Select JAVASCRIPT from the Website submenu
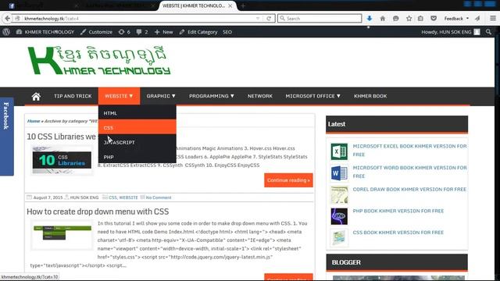 [x=137, y=142]
